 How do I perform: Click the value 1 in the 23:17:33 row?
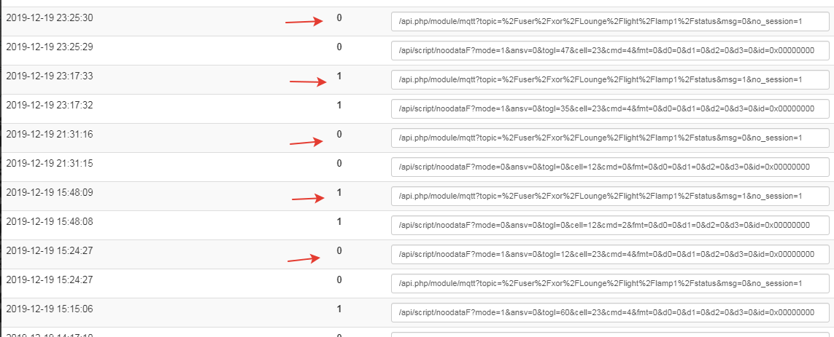[x=339, y=76]
